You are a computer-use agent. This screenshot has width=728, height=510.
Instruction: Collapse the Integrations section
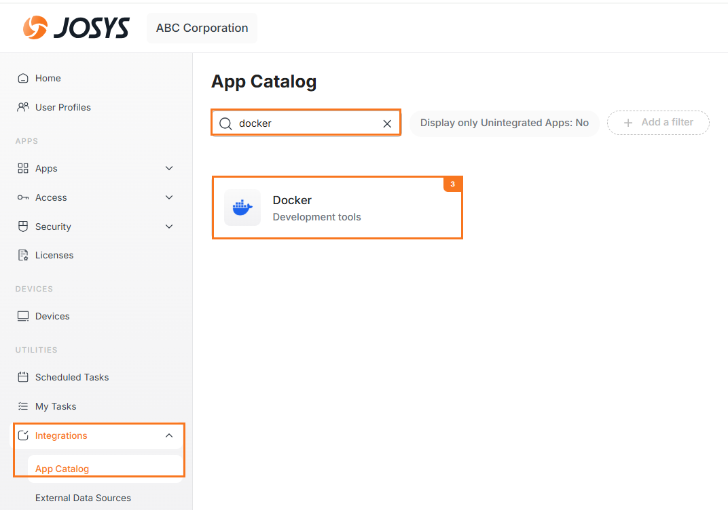pos(169,435)
